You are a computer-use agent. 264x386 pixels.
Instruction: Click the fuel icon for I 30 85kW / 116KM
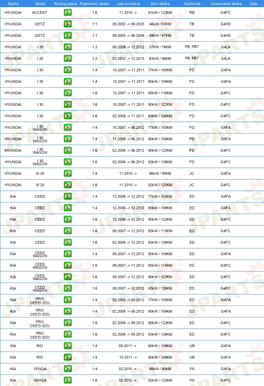(68, 93)
